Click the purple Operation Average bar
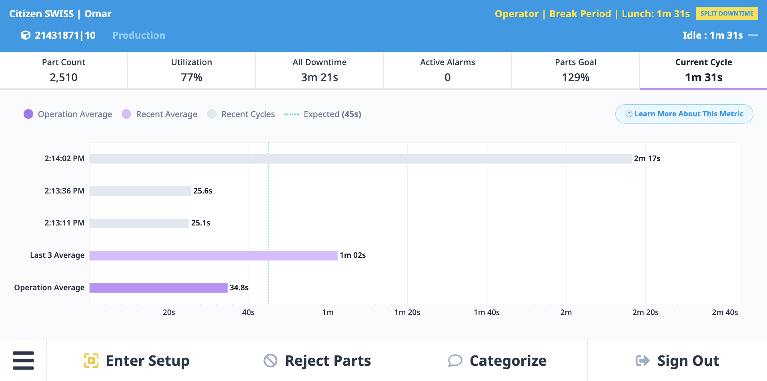Image resolution: width=767 pixels, height=381 pixels. click(x=158, y=288)
